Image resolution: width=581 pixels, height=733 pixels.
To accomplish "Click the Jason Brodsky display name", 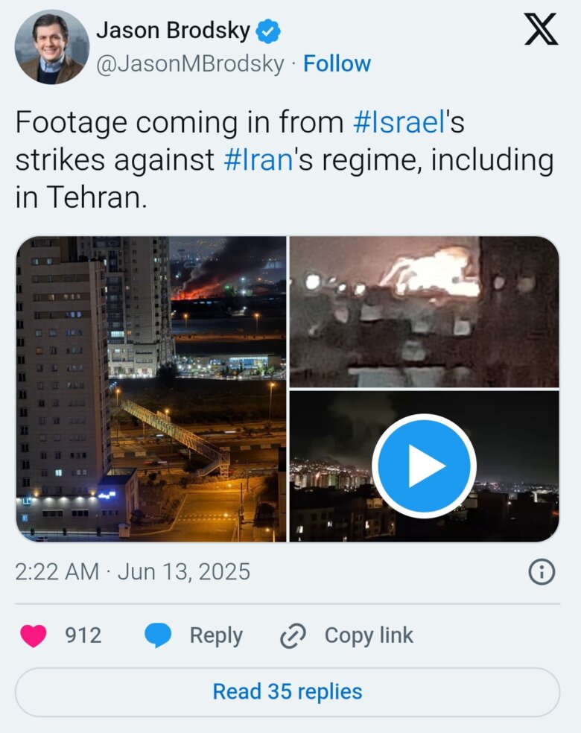I will tap(174, 31).
